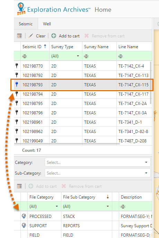Click globe icon on PROCESSED STACK row
Screen dimensions: 159x238
click(24, 216)
